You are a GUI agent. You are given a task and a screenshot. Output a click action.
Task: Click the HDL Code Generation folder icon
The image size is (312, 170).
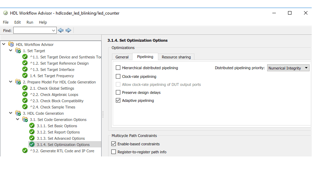pos(18,113)
